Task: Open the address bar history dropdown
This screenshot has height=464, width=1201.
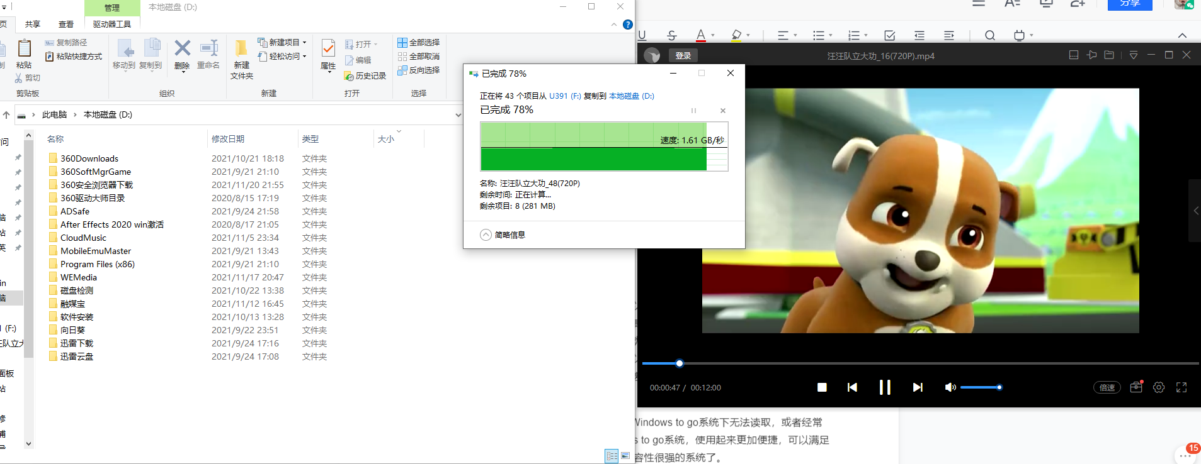Action: click(x=458, y=115)
